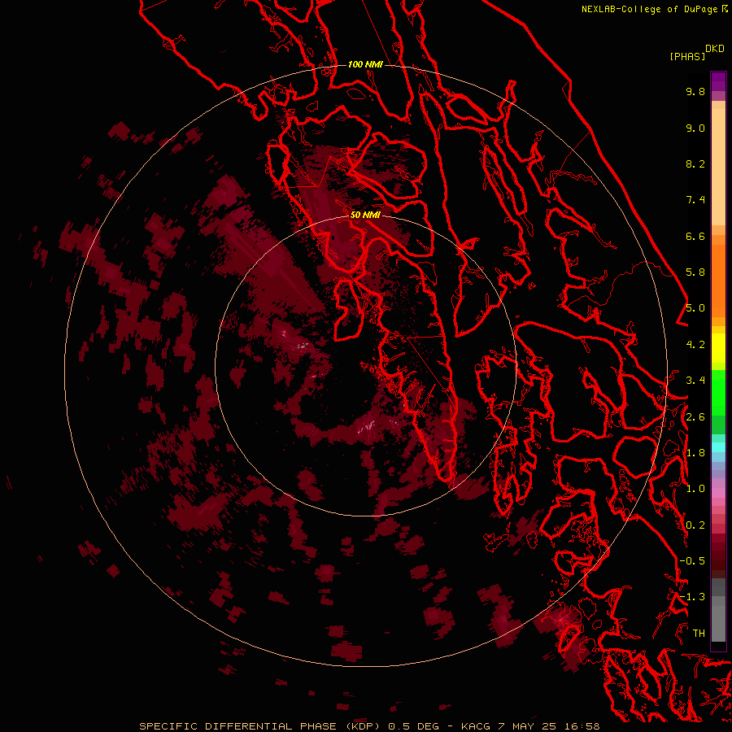Screen dimensions: 732x732
Task: Click the 8.2 legend value
Action: coord(695,163)
